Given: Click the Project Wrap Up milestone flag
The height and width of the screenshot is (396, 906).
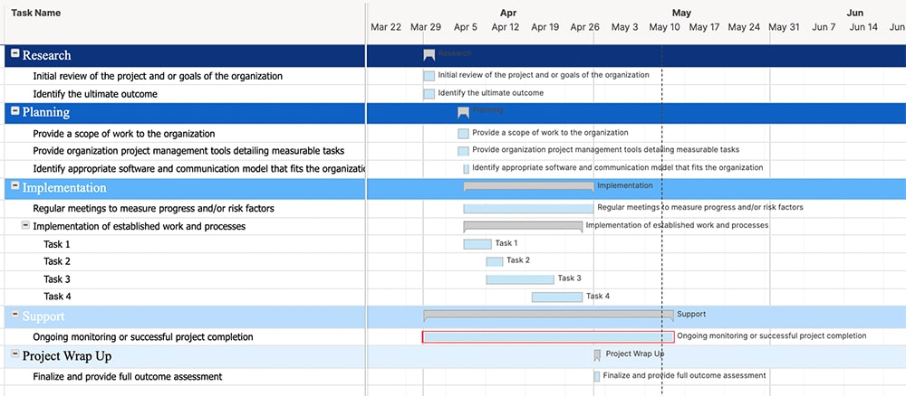Looking at the screenshot, I should 597,355.
